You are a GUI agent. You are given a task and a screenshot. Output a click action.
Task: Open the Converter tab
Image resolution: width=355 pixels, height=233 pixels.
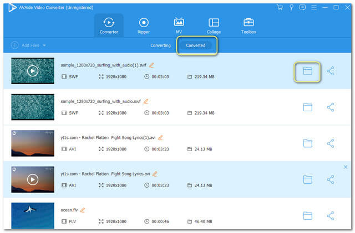coord(109,26)
